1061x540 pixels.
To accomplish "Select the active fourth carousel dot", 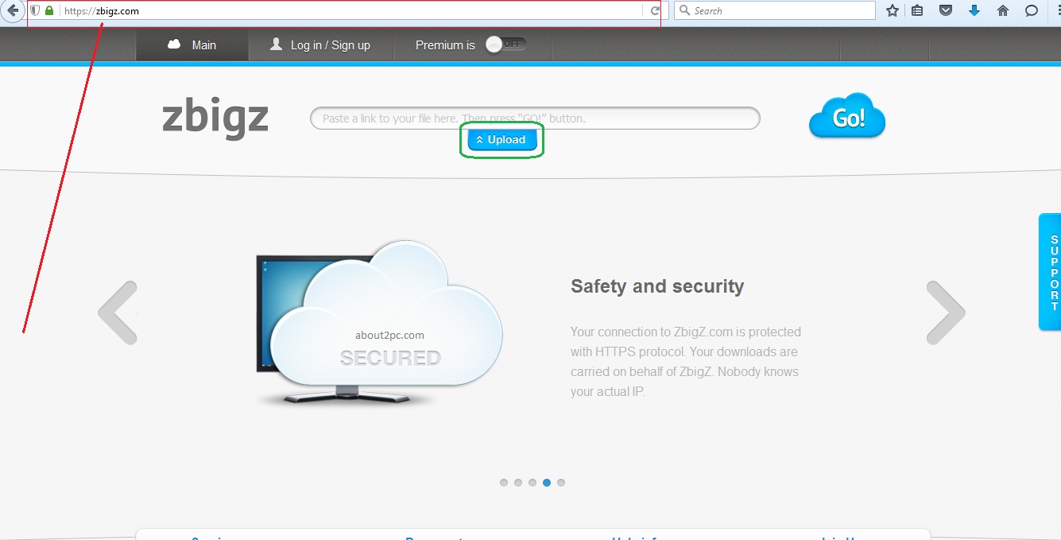I will coord(547,483).
